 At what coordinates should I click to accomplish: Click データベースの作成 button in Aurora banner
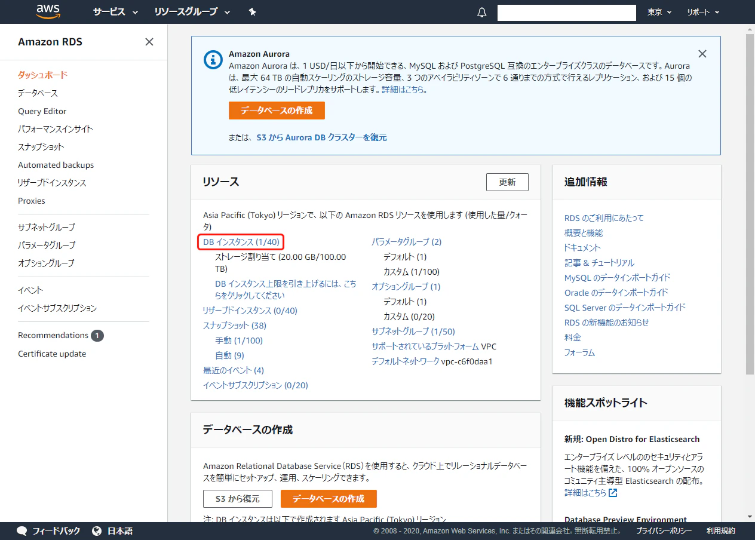(x=277, y=111)
